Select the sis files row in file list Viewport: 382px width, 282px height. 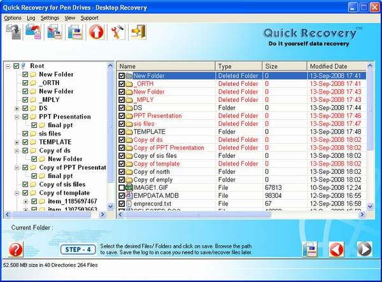coord(242,123)
